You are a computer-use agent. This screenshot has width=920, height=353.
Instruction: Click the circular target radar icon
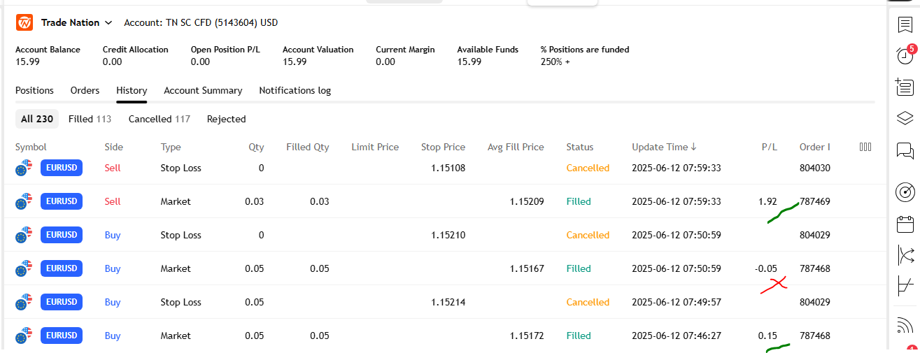[x=905, y=192]
